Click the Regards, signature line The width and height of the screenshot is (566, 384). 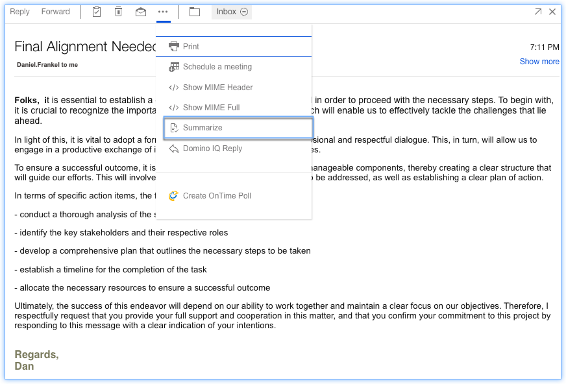coord(36,354)
